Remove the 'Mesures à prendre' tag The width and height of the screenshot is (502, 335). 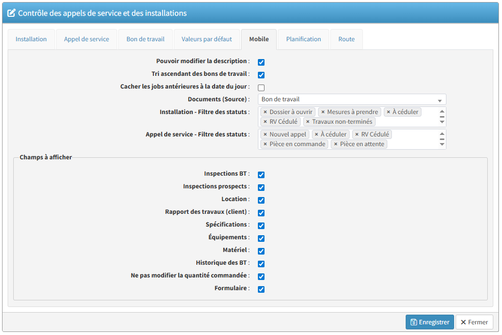(323, 112)
